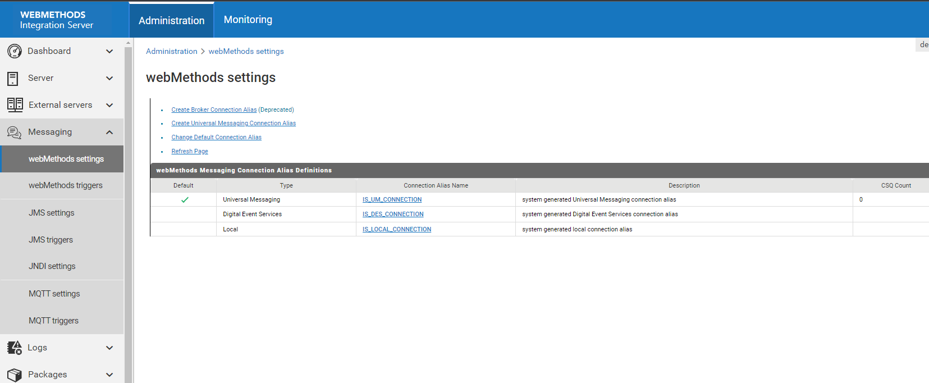Click the Dashboard gauge icon
The width and height of the screenshot is (929, 383).
pyautogui.click(x=15, y=51)
